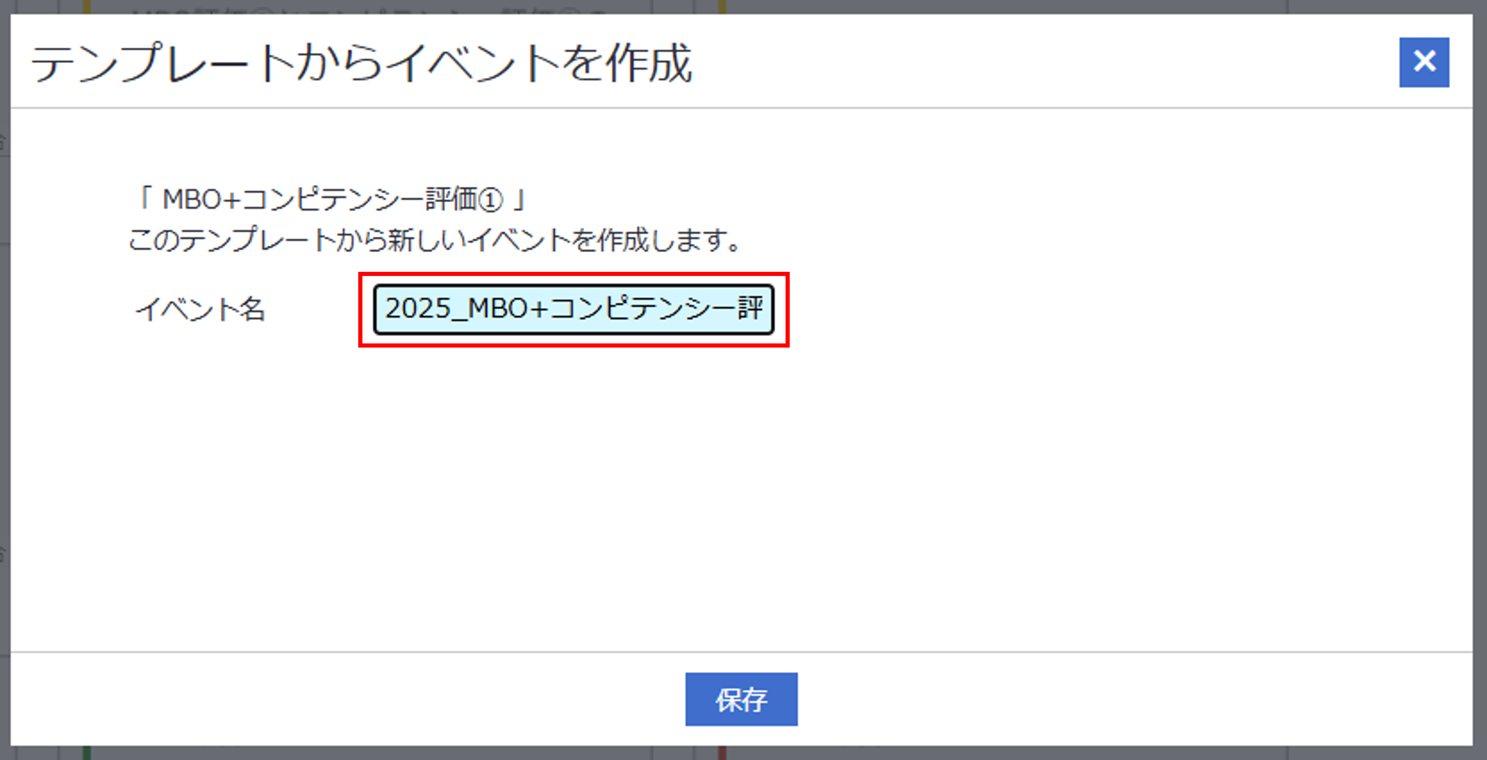Click the イベント名 label
This screenshot has width=1487, height=760.
pos(200,309)
